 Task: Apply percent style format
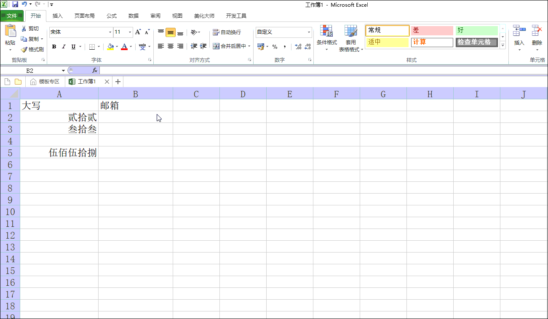click(275, 47)
